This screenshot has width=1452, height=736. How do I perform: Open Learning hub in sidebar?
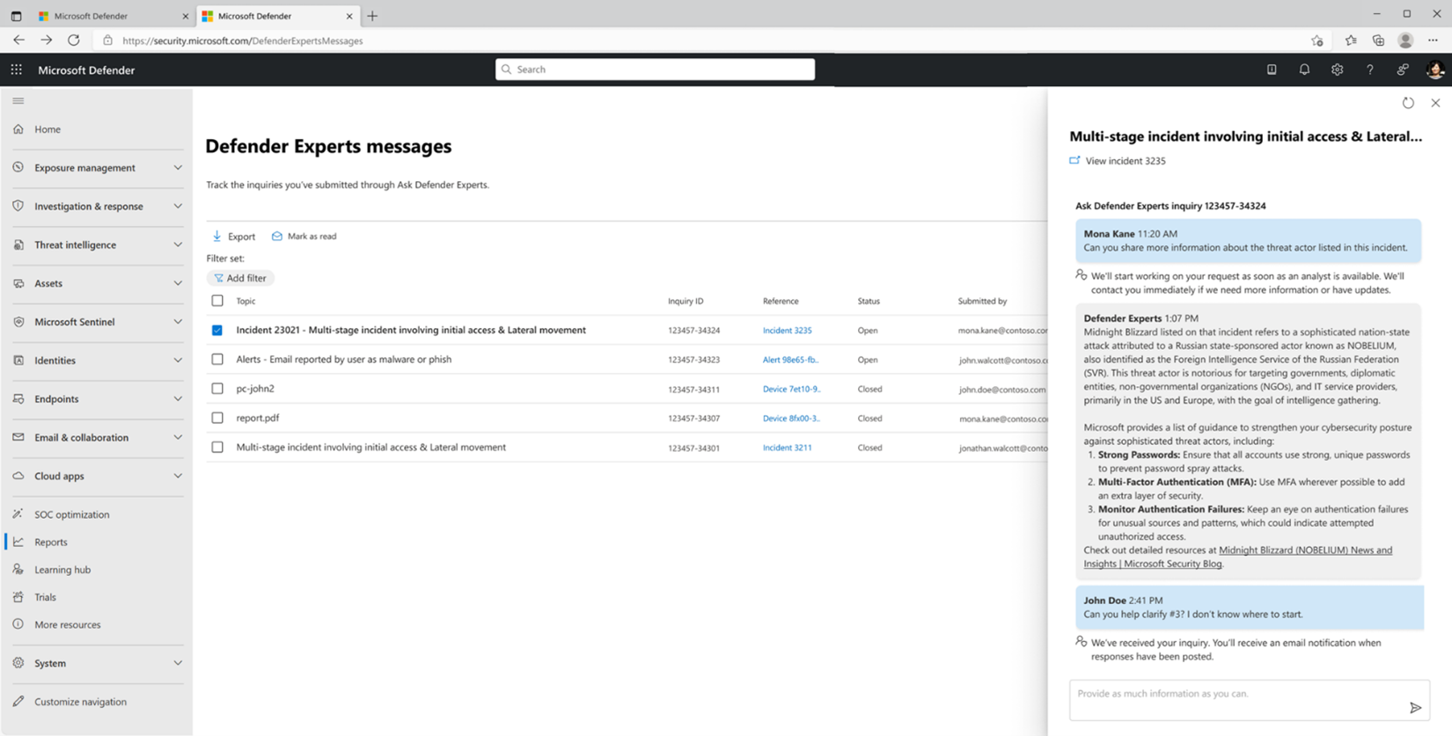(x=62, y=570)
